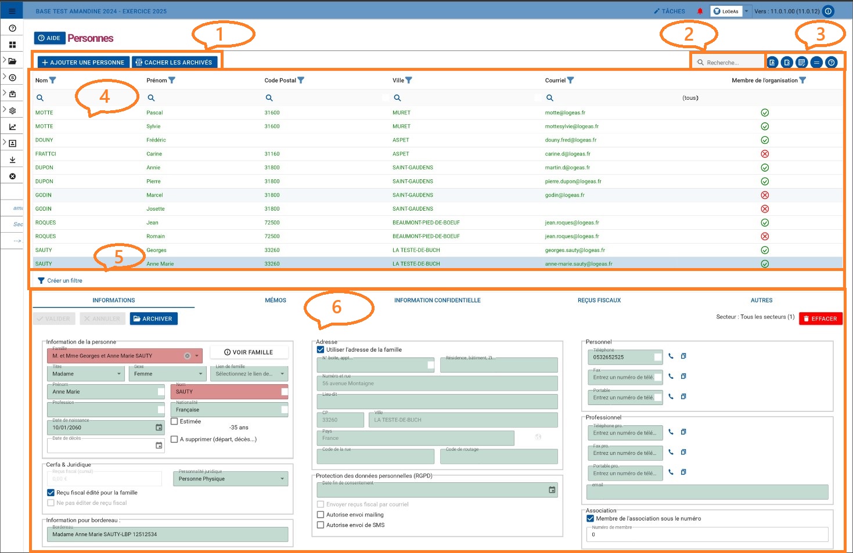853x553 pixels.
Task: Open the Titre dropdown showing Madame
Action: 85,374
